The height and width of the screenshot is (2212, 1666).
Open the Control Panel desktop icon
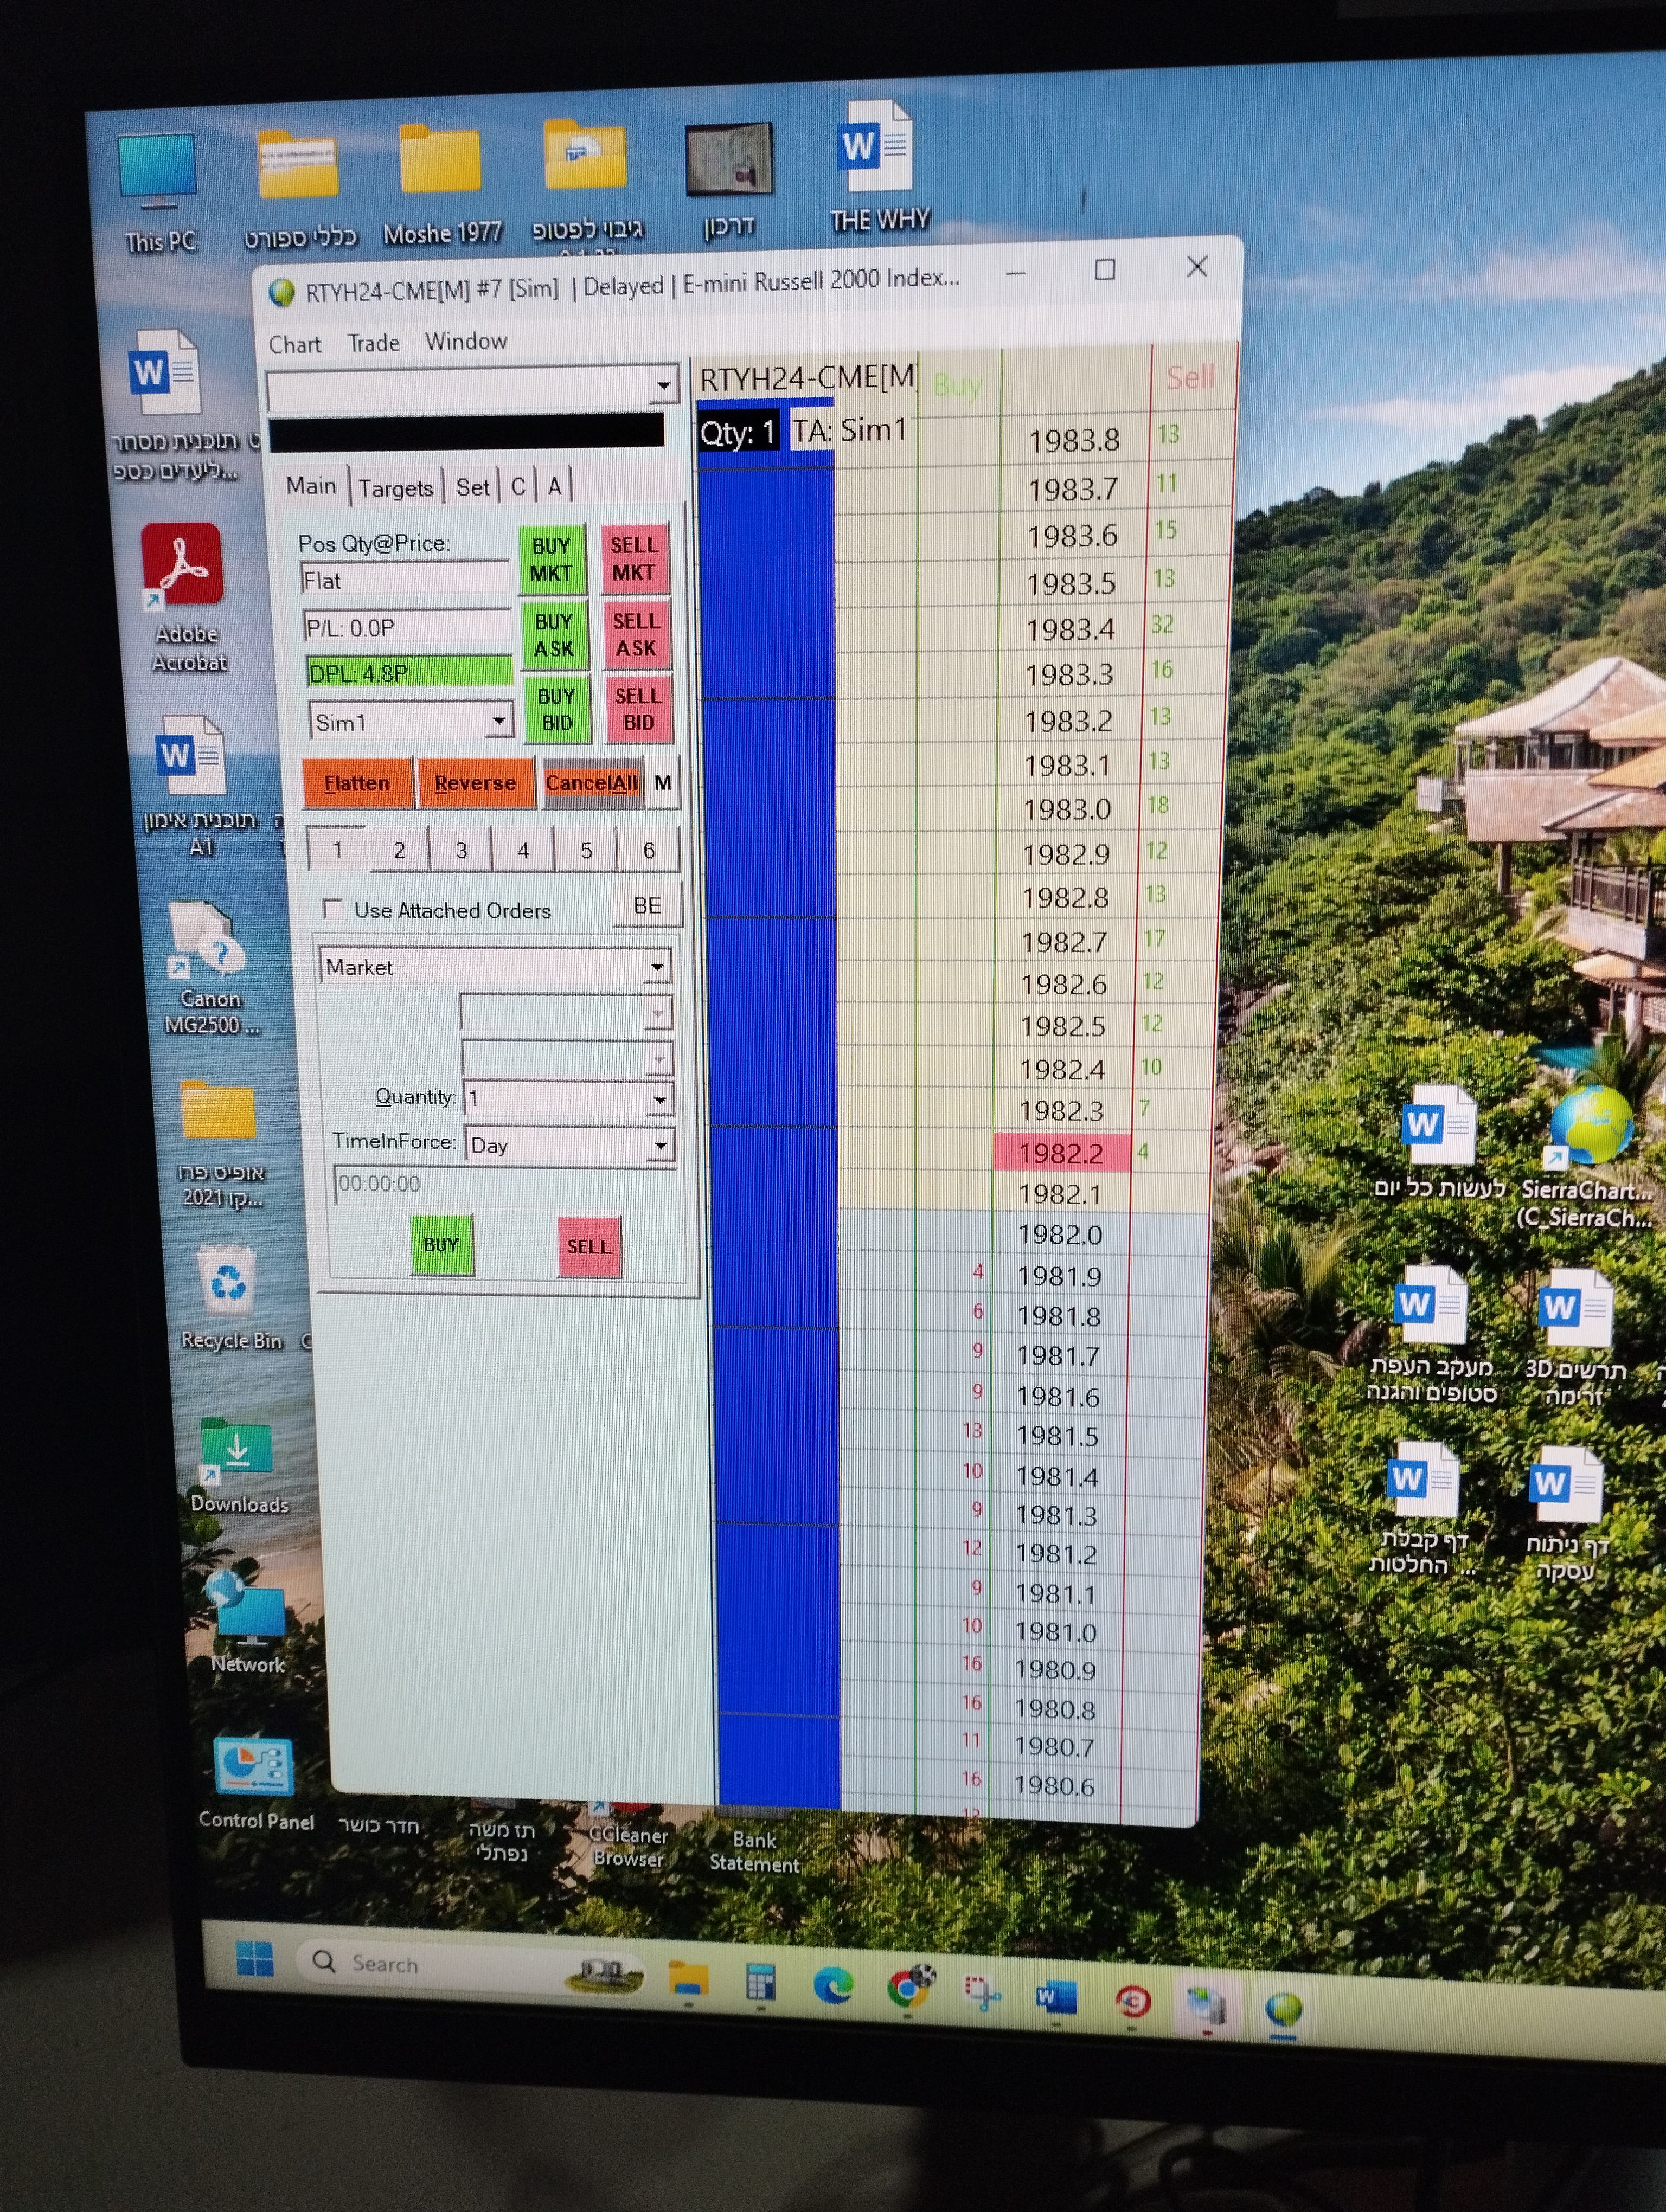pyautogui.click(x=253, y=1768)
